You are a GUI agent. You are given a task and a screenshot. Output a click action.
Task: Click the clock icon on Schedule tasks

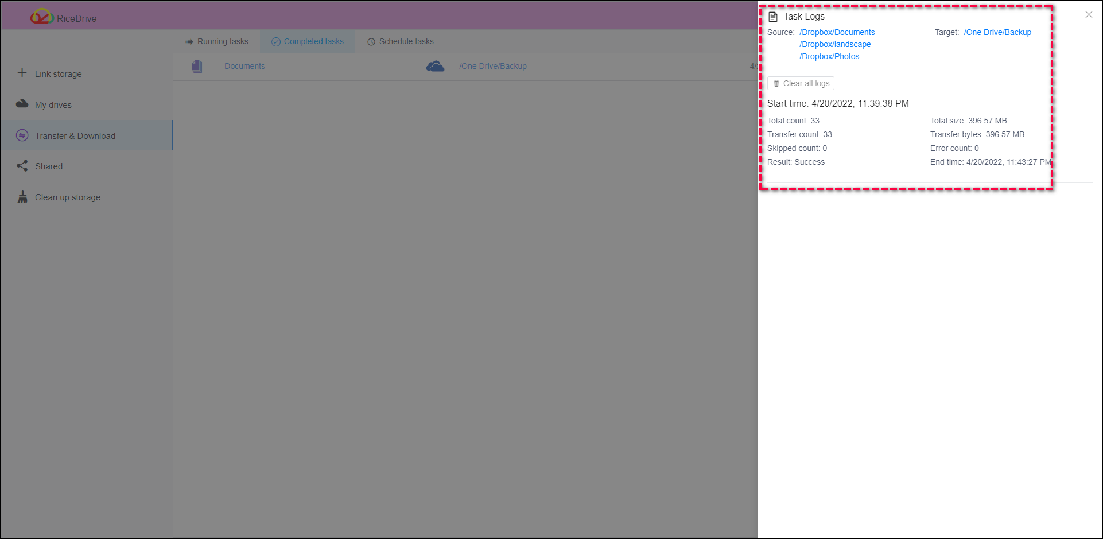coord(371,41)
